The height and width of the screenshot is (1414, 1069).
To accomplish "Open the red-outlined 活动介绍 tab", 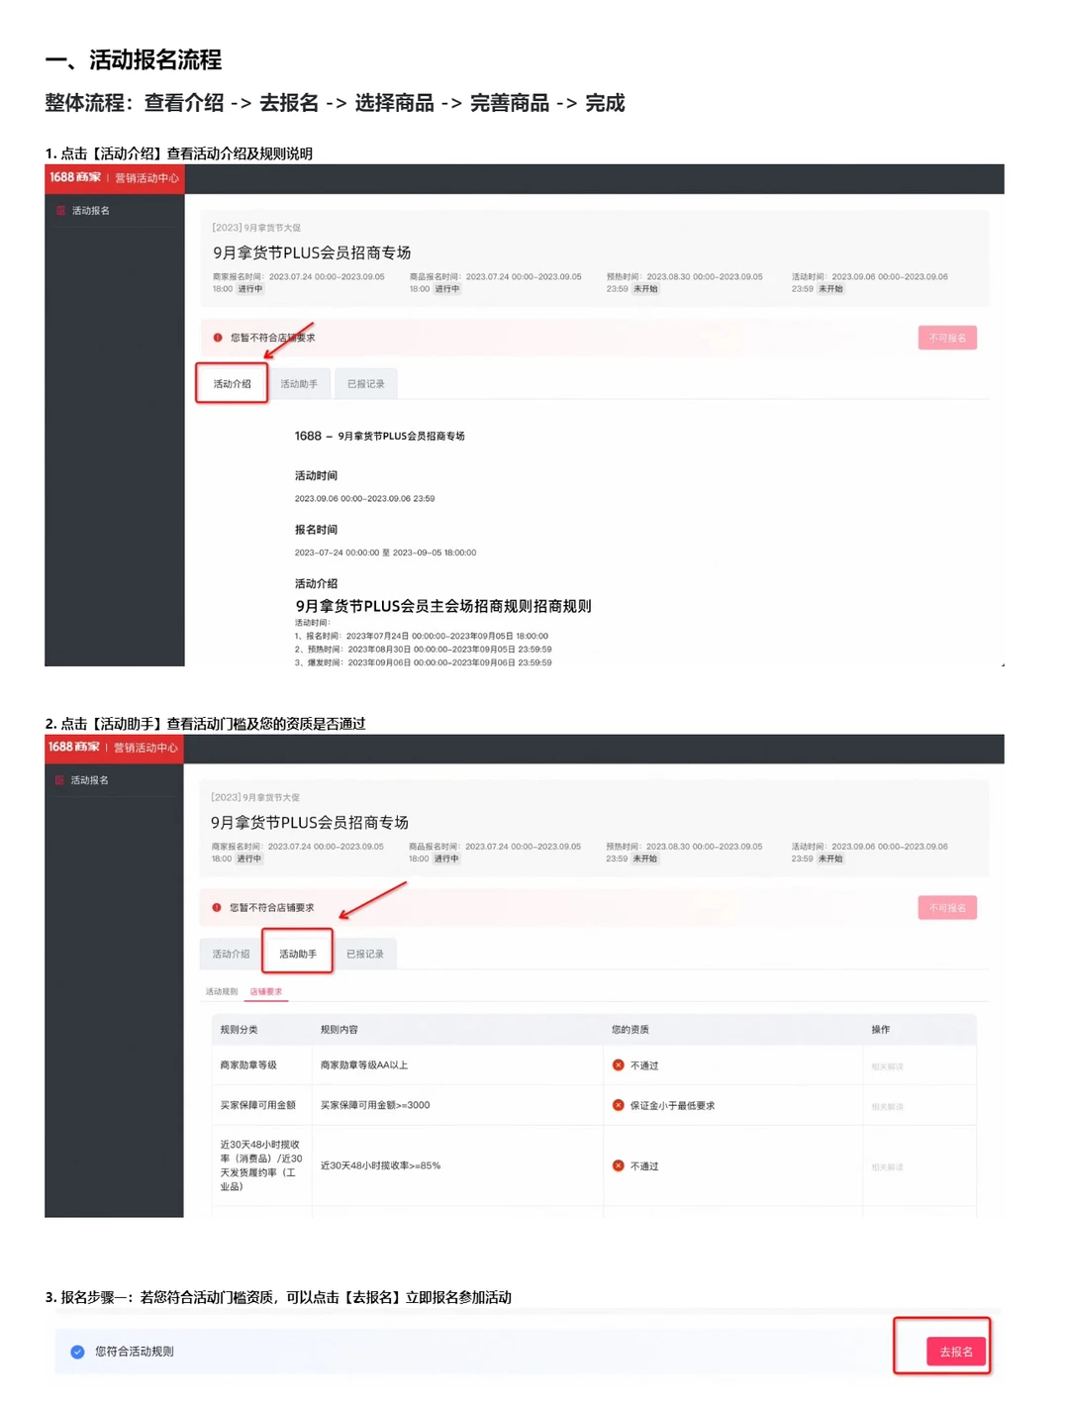I will pyautogui.click(x=232, y=383).
